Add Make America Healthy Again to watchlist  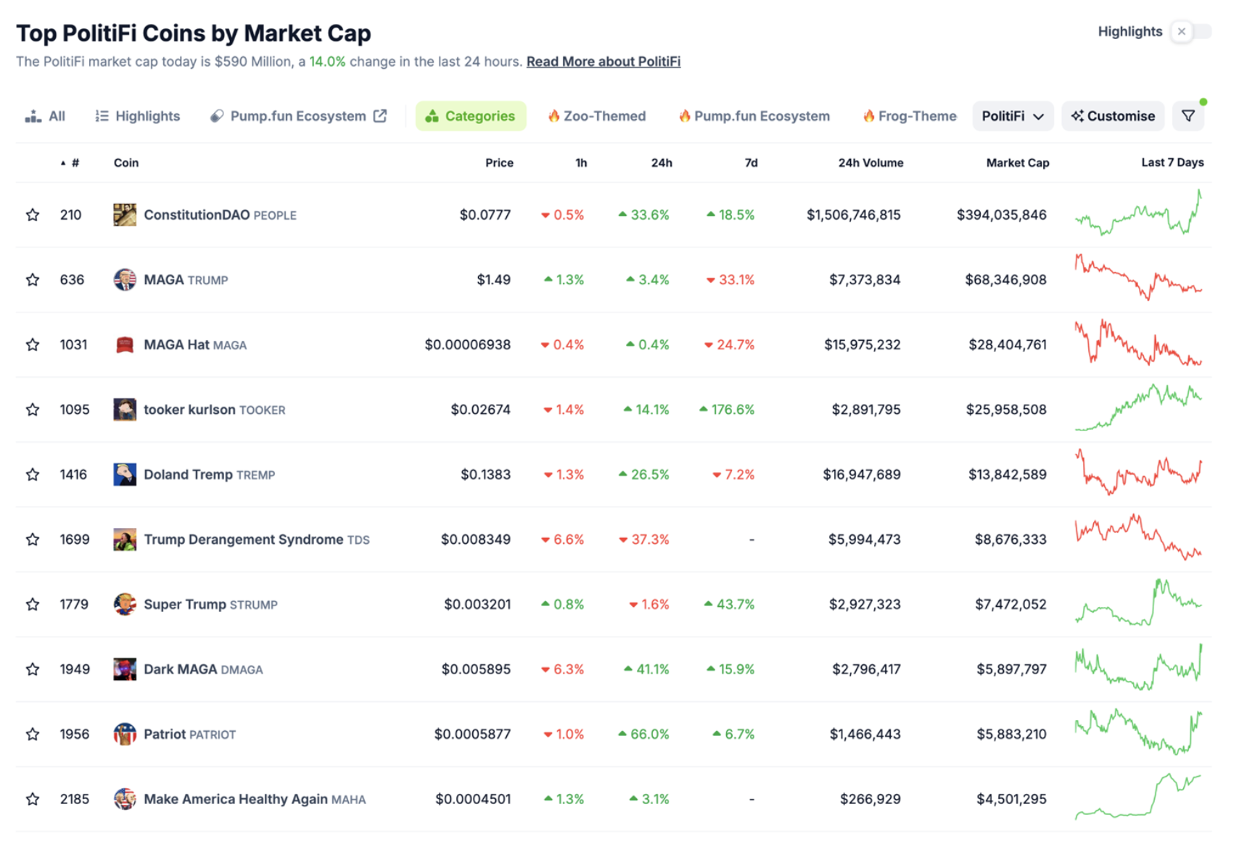pyautogui.click(x=33, y=799)
